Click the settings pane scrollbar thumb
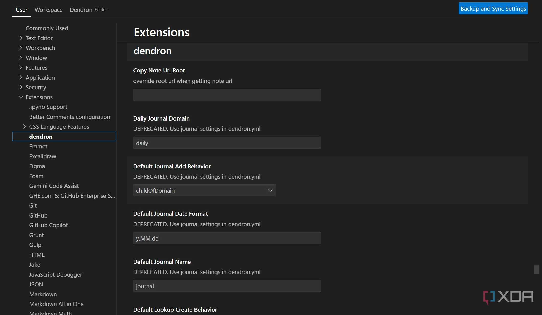The image size is (542, 315). click(536, 270)
